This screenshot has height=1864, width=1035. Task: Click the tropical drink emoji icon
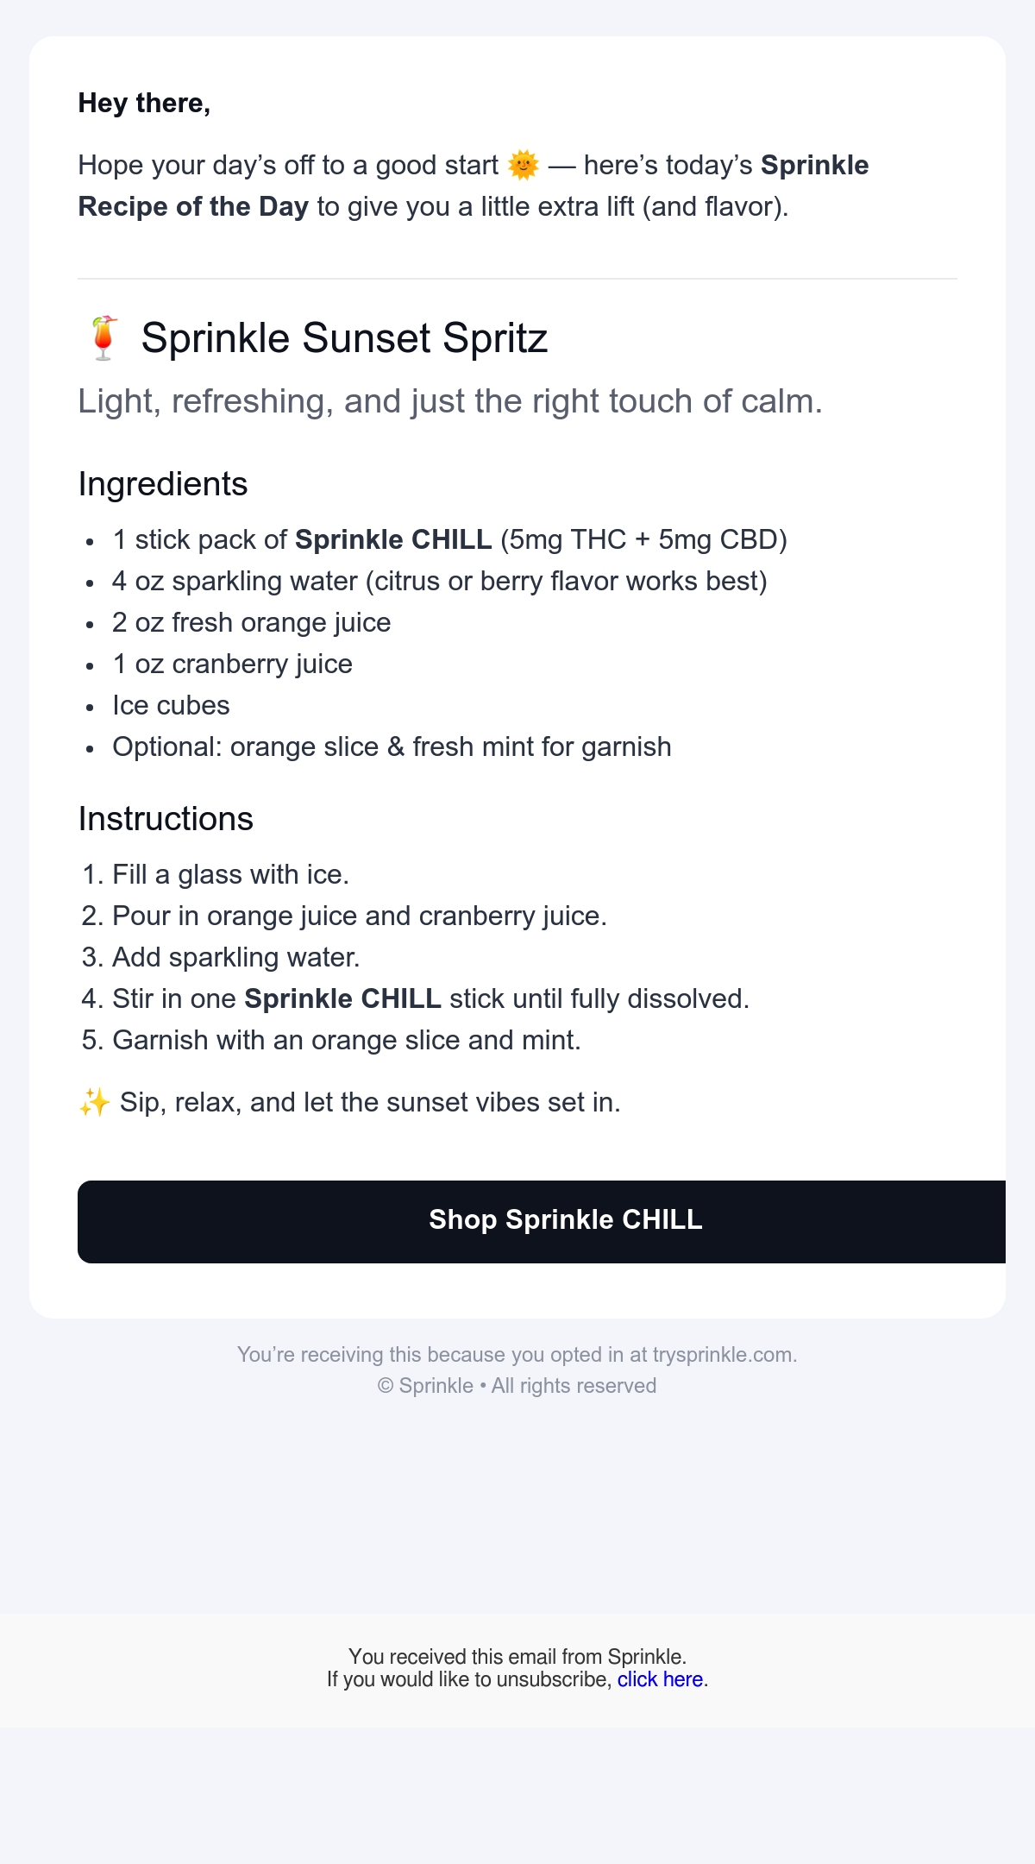(x=103, y=338)
